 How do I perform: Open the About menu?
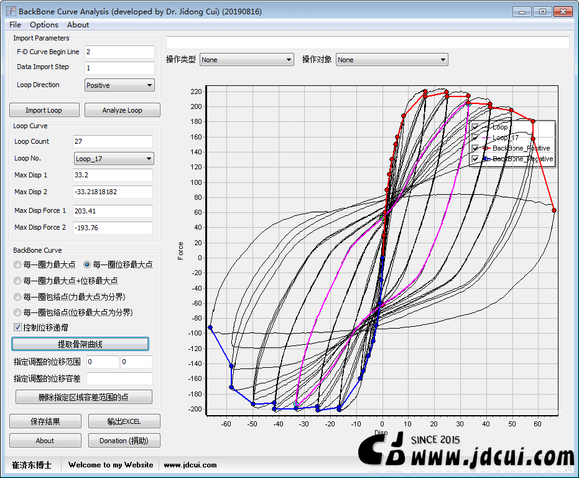pos(78,25)
